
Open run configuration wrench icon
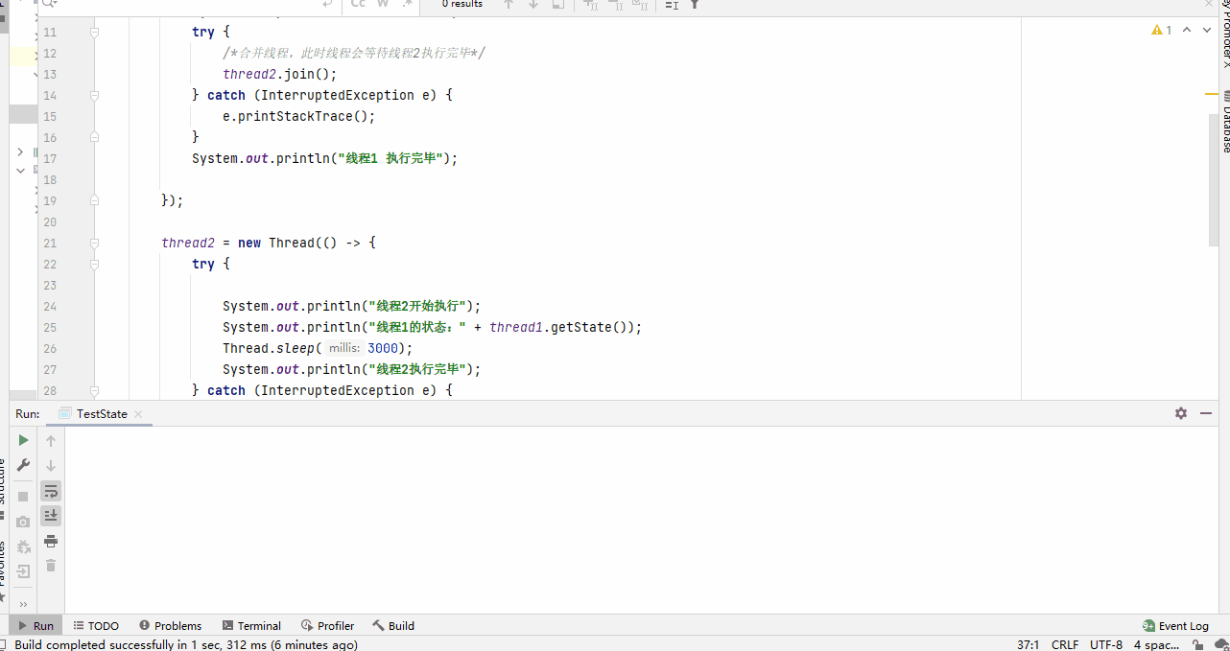coord(24,465)
